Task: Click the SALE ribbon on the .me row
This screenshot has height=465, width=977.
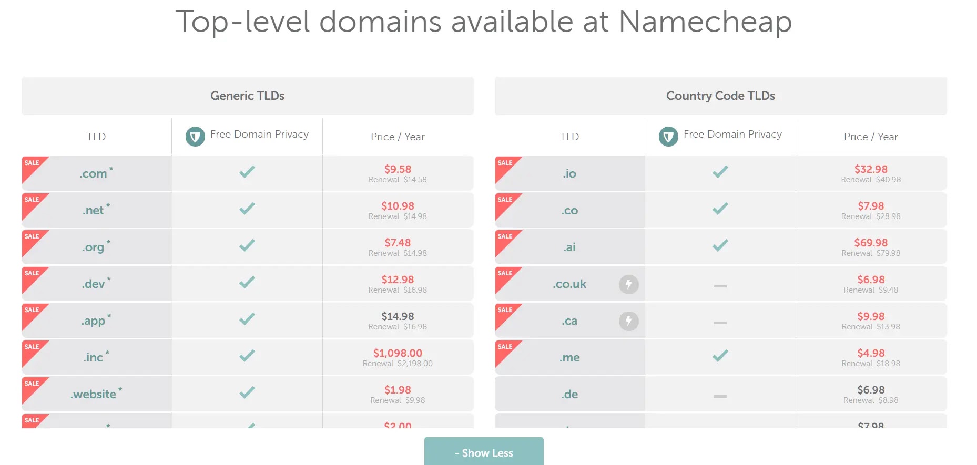Action: (506, 350)
